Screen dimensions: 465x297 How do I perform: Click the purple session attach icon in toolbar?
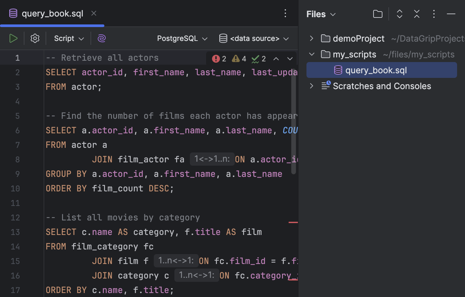[x=101, y=38]
